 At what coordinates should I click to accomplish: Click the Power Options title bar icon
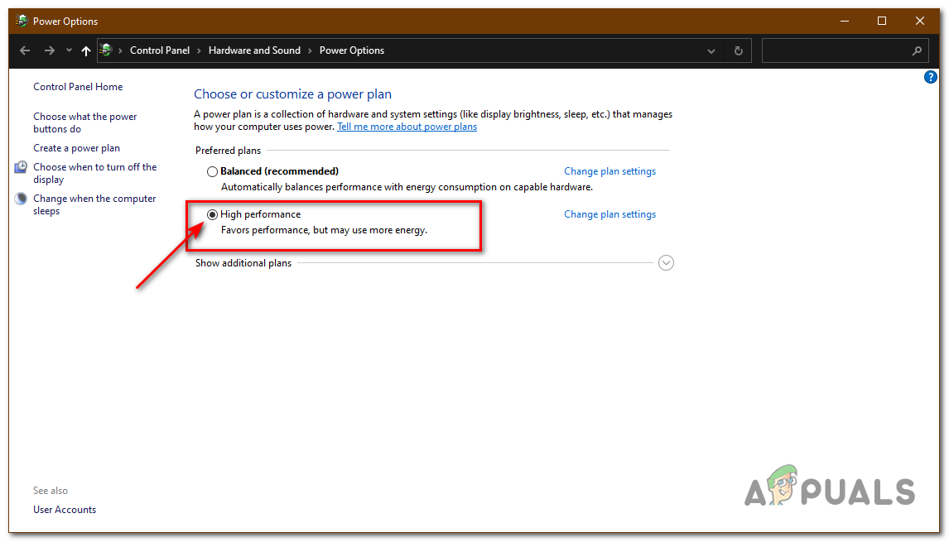22,21
